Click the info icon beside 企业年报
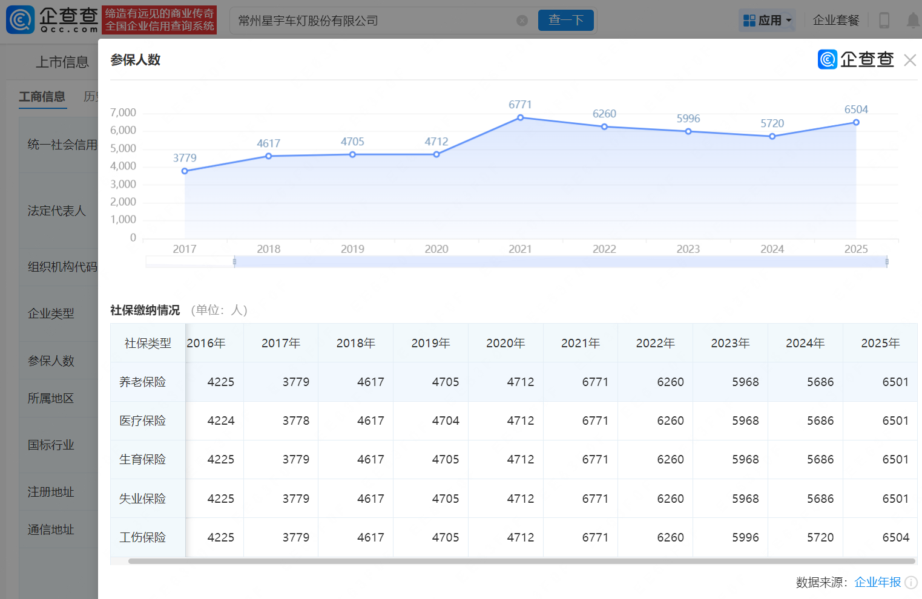Viewport: 922px width, 599px height. pyautogui.click(x=910, y=583)
